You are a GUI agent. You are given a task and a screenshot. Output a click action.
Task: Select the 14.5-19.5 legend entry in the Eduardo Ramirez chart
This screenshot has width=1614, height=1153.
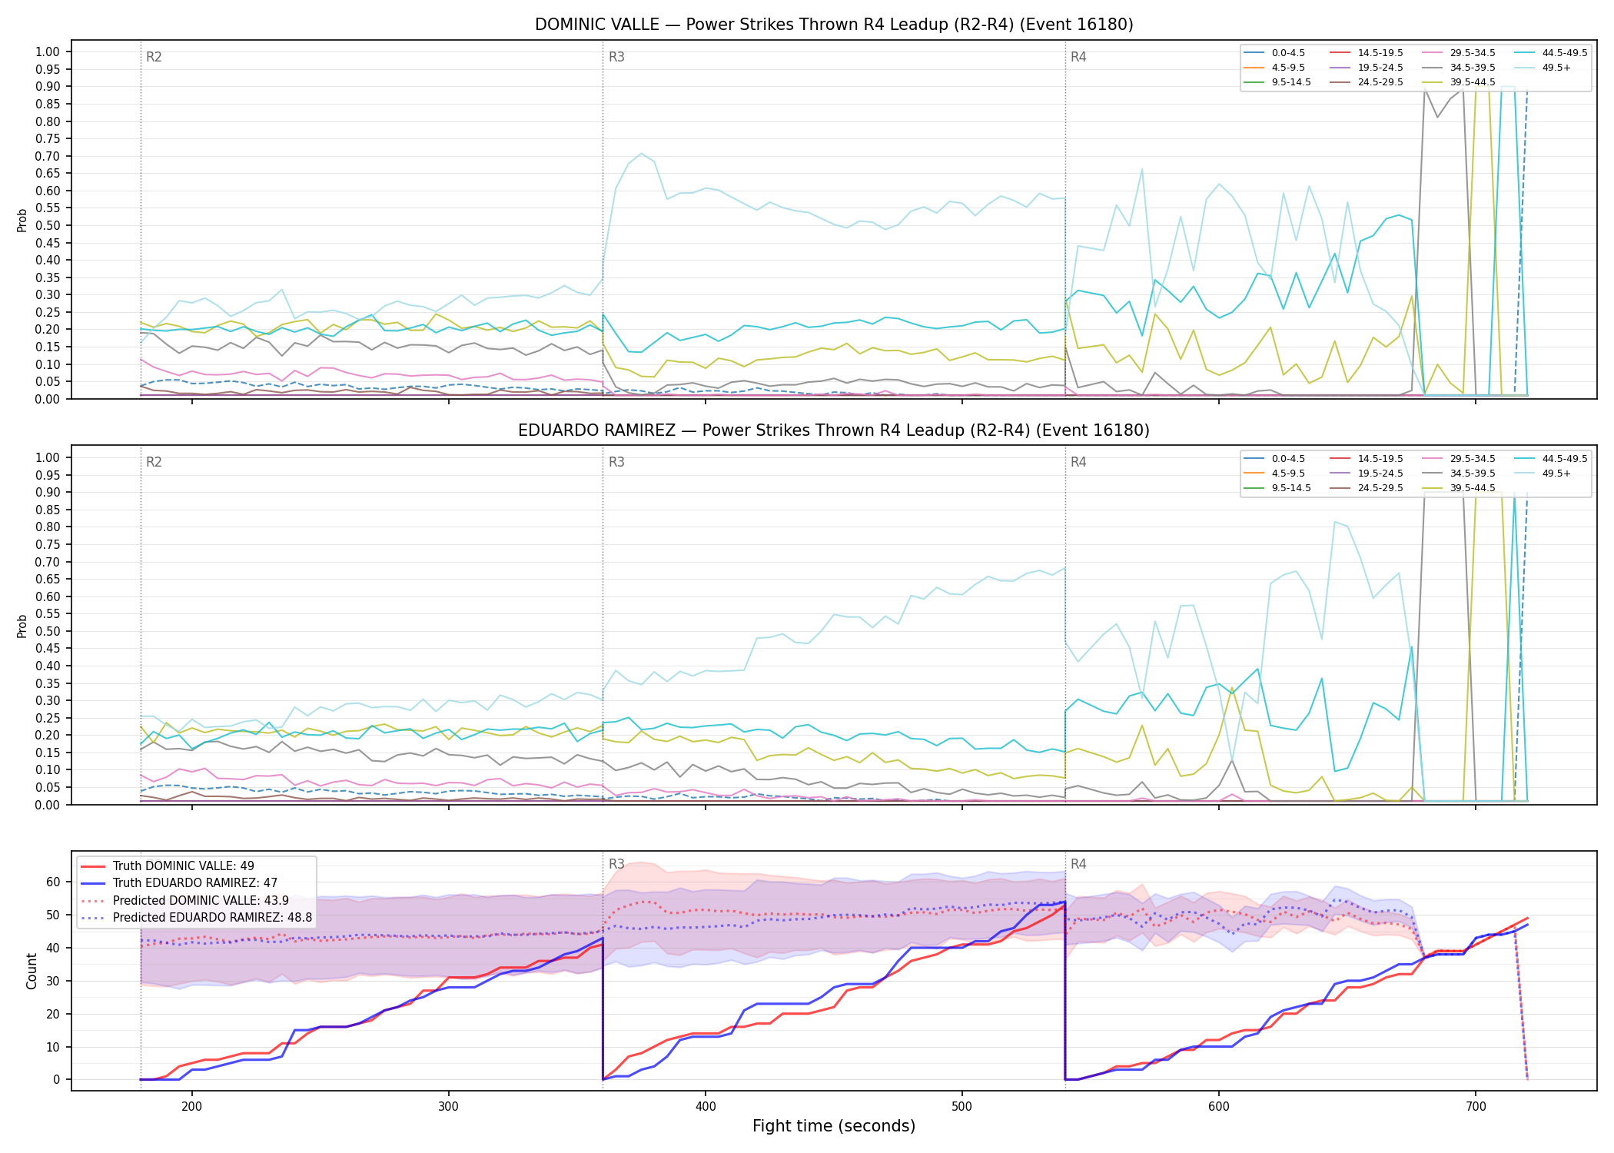(x=1367, y=459)
